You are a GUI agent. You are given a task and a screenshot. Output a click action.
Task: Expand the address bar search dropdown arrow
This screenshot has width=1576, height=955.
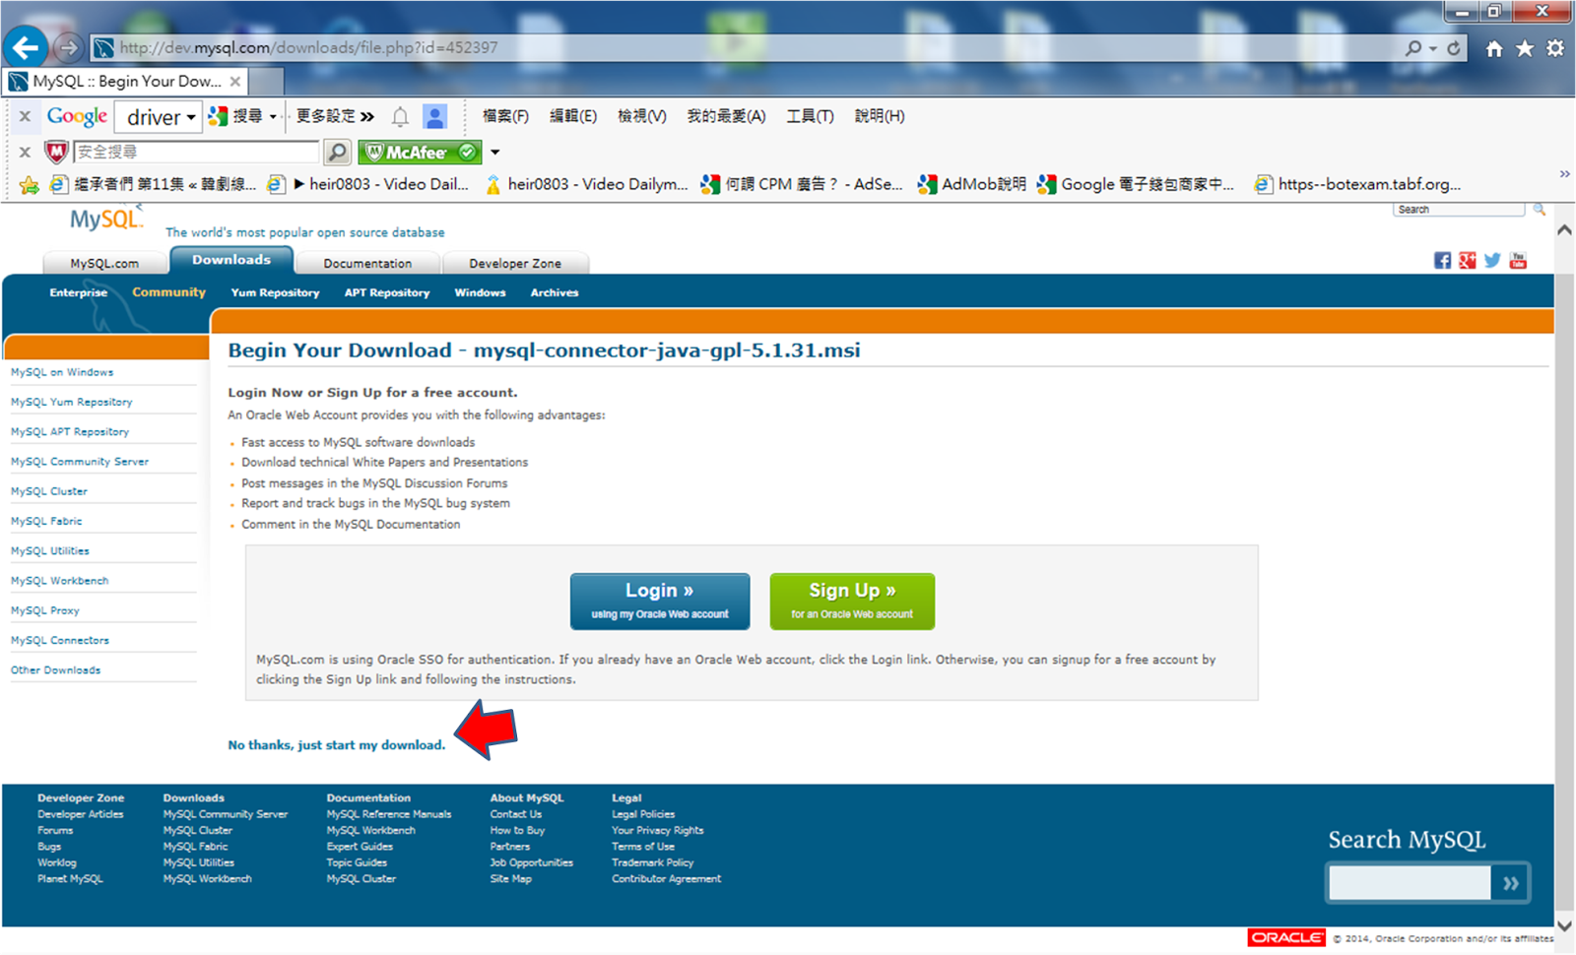point(1433,48)
